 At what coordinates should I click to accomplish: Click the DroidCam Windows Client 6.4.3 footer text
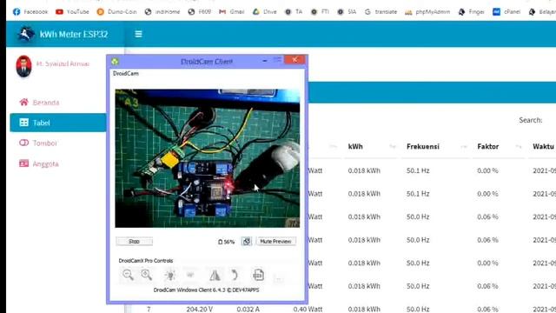coord(206,290)
